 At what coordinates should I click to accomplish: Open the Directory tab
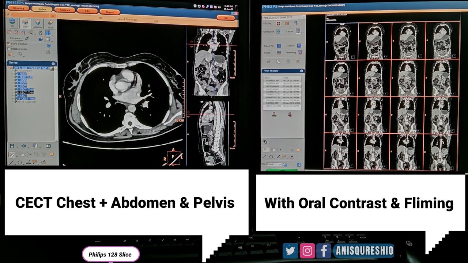coord(19,8)
